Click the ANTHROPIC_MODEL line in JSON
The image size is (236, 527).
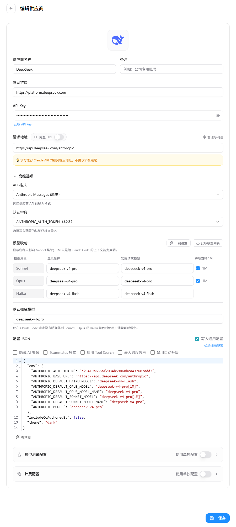pyautogui.click(x=67, y=407)
